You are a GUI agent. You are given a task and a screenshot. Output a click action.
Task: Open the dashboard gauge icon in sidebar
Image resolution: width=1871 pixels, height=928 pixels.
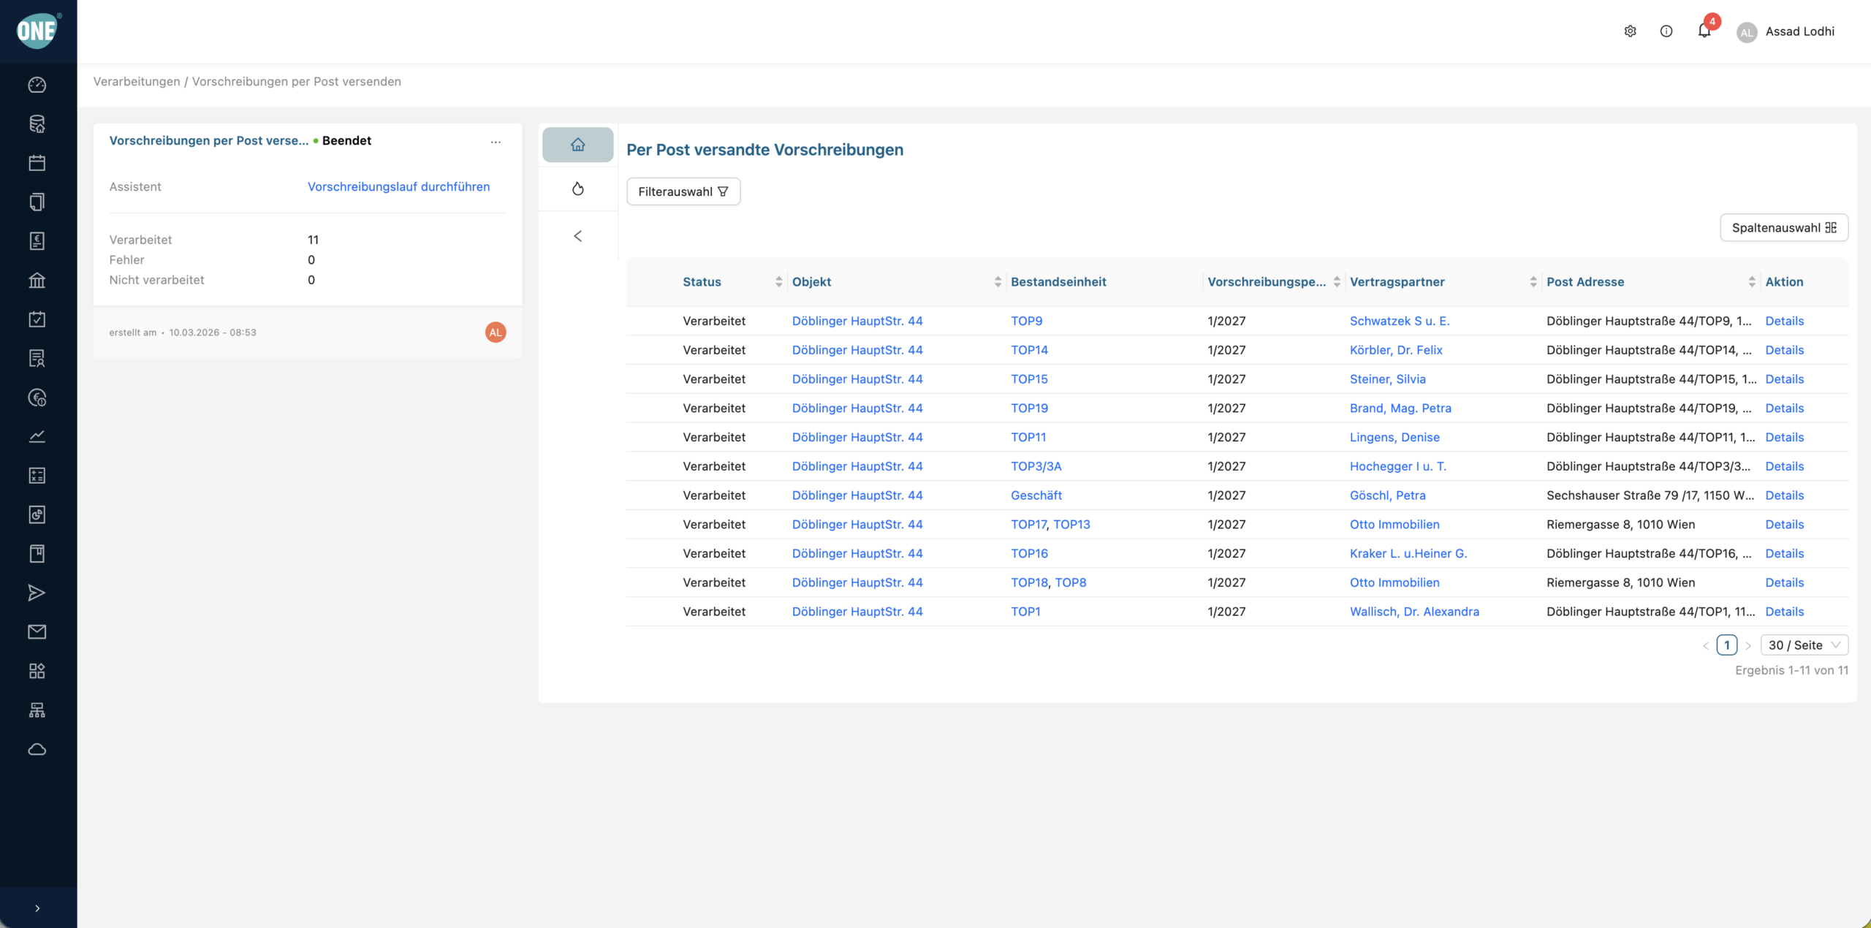click(x=37, y=85)
